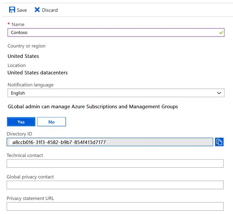Click the chevron arrow of the language dropdown
The height and width of the screenshot is (214, 233).
coord(219,93)
